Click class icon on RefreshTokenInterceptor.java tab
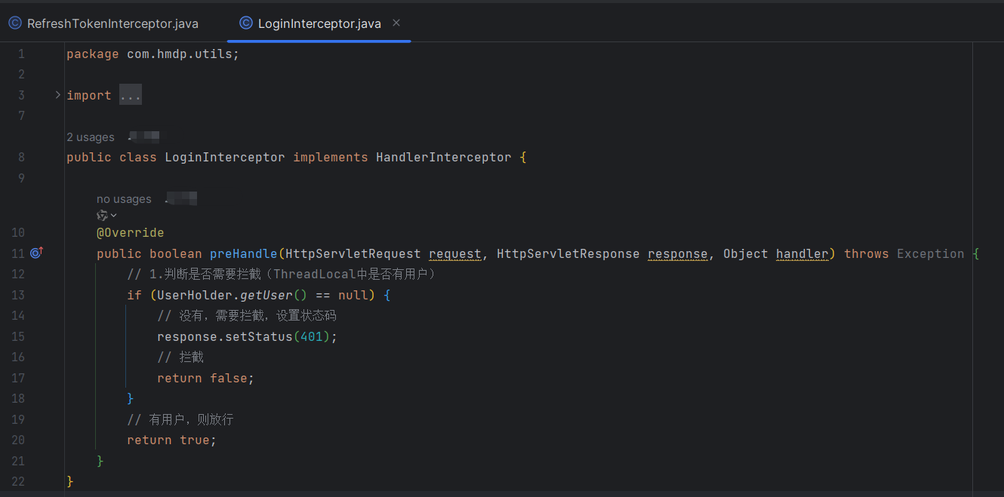The image size is (1004, 497). [x=15, y=23]
